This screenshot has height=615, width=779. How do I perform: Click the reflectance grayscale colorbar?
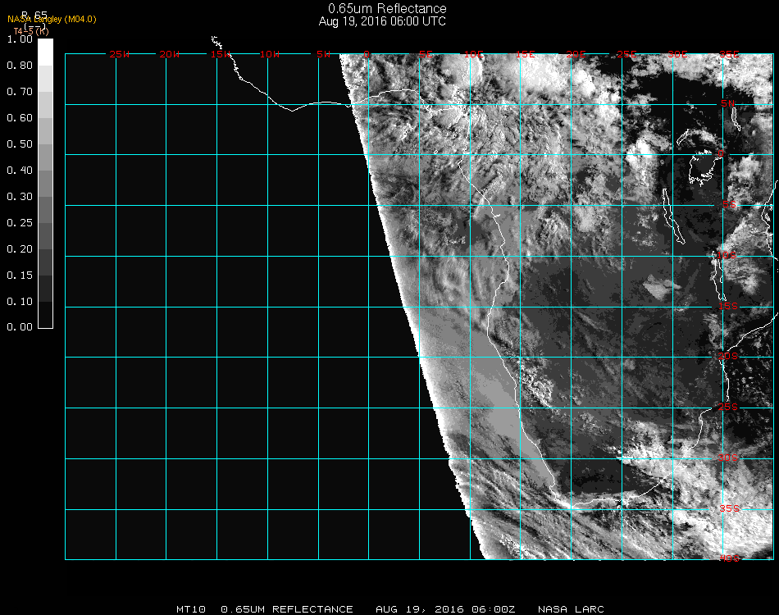click(45, 184)
